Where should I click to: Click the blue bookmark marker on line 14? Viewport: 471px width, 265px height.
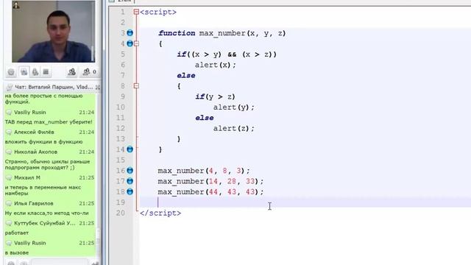pyautogui.click(x=130, y=149)
